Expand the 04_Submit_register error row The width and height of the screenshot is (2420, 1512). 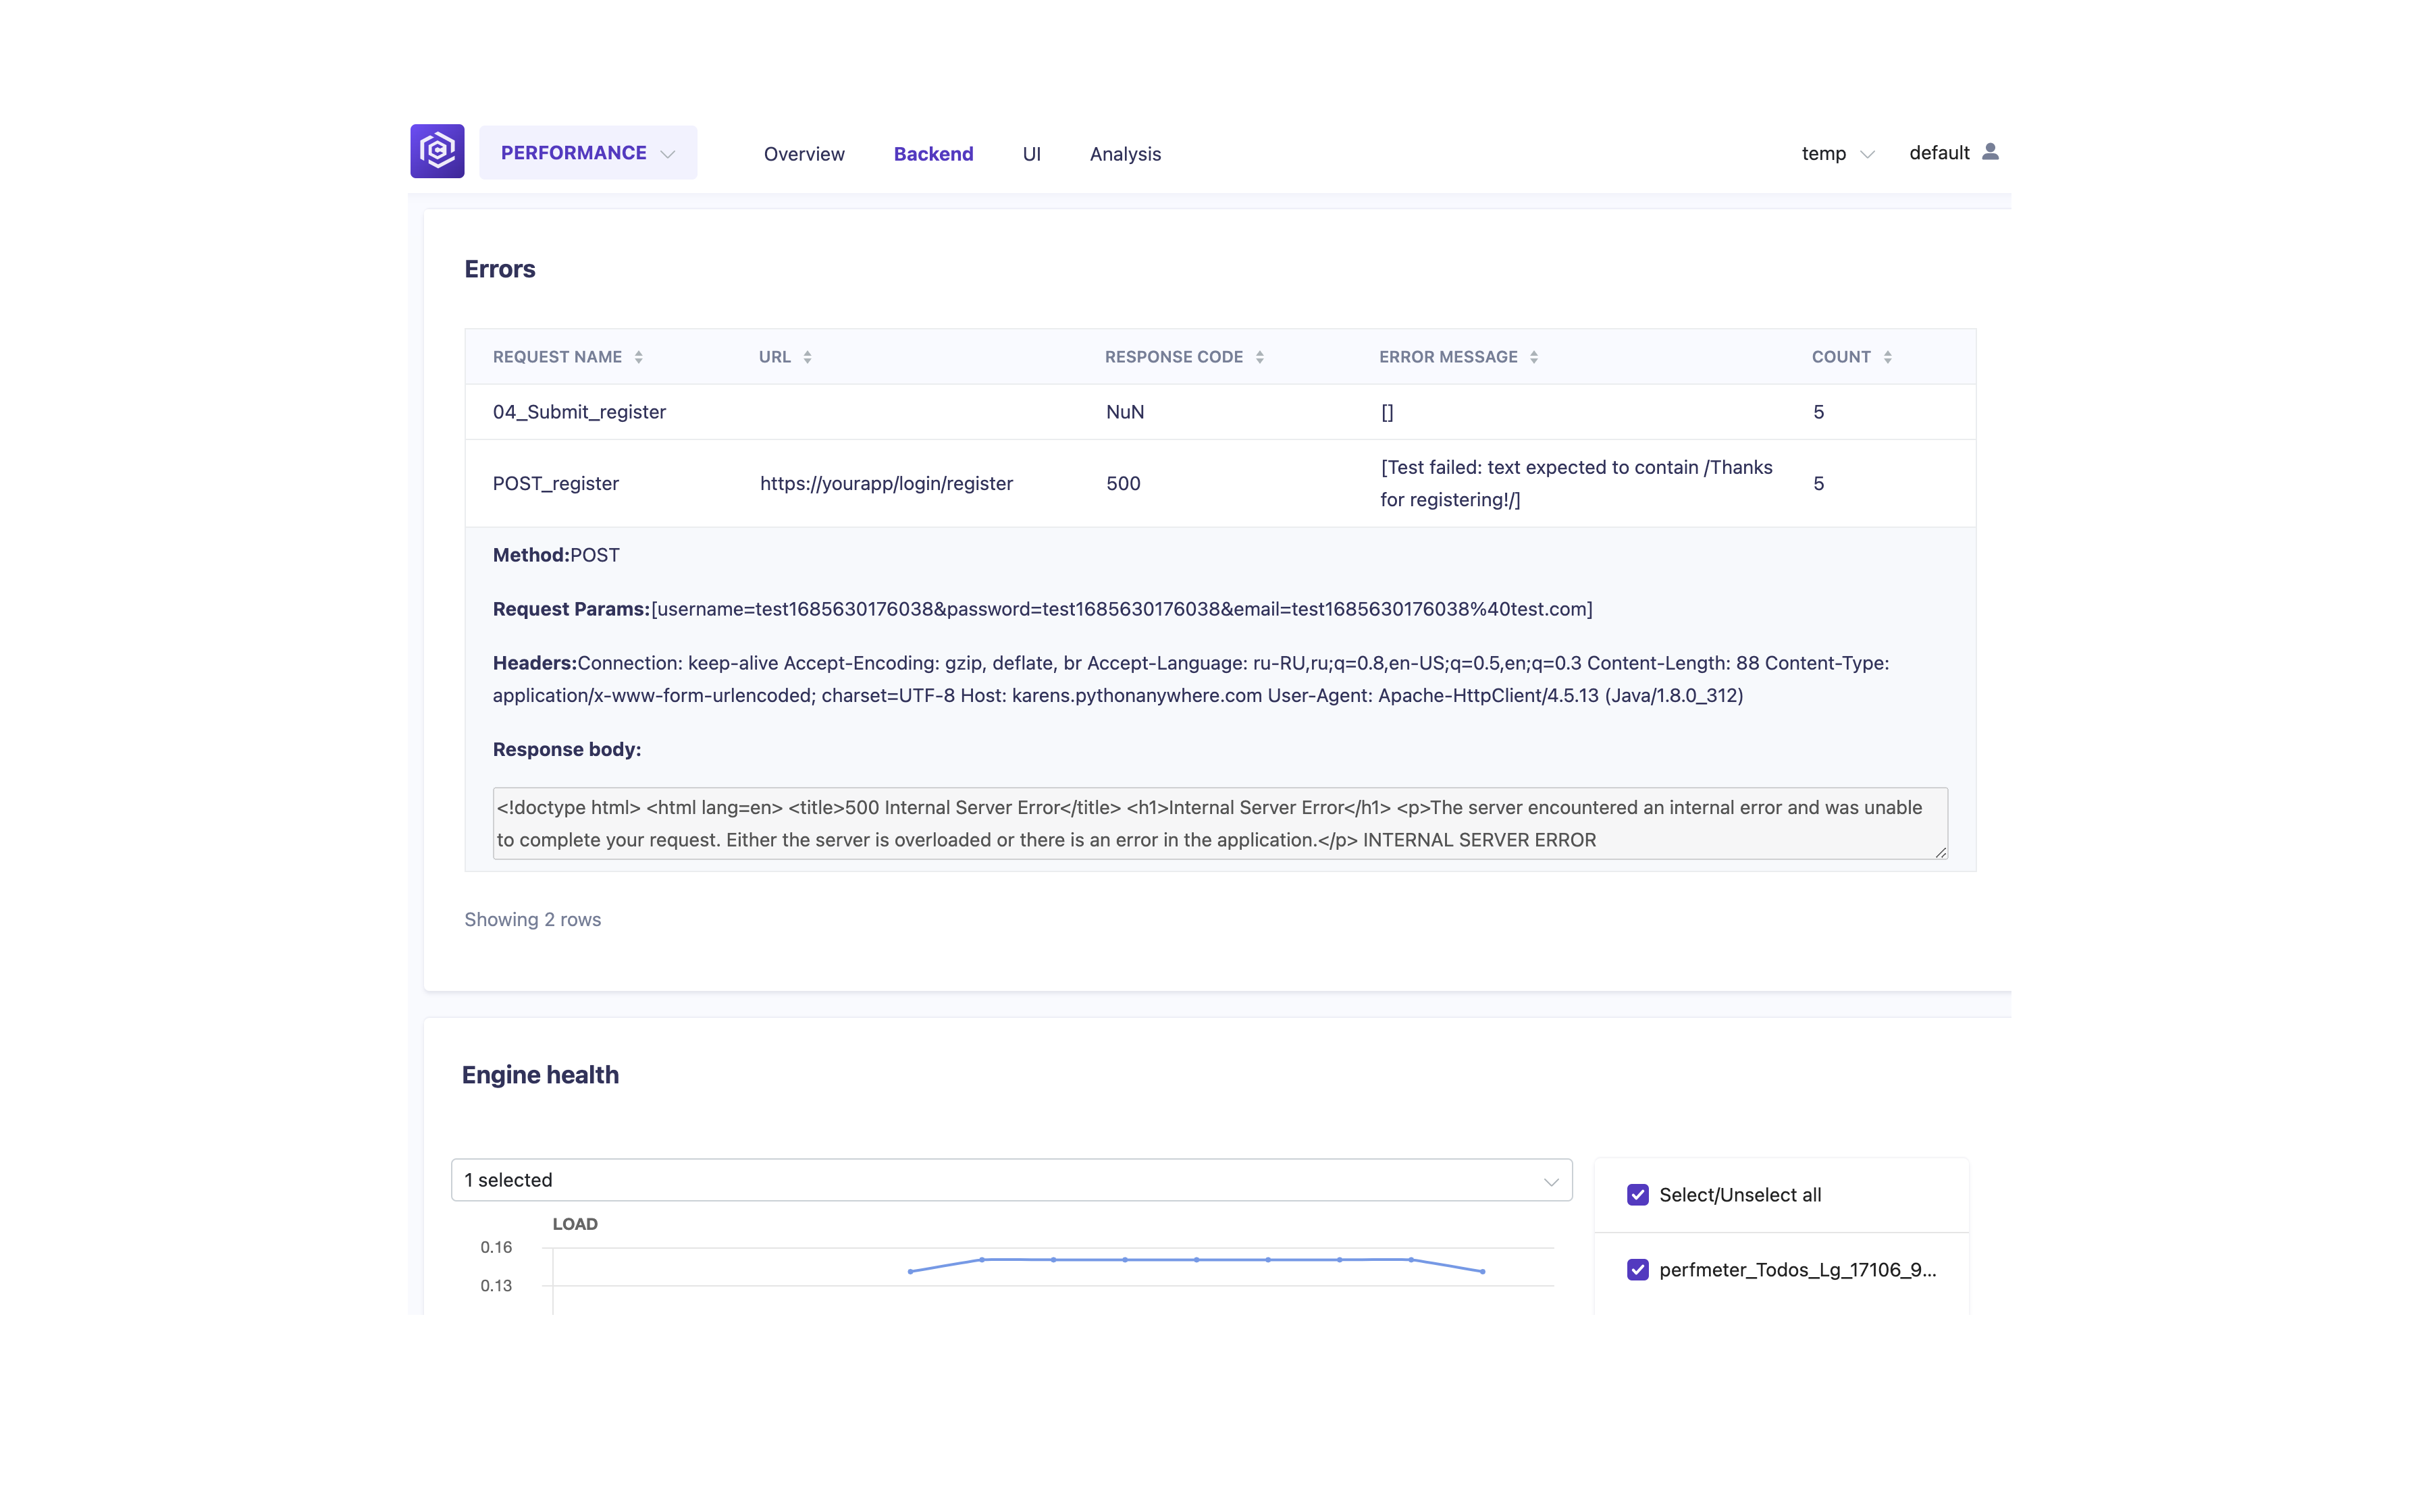point(1220,412)
